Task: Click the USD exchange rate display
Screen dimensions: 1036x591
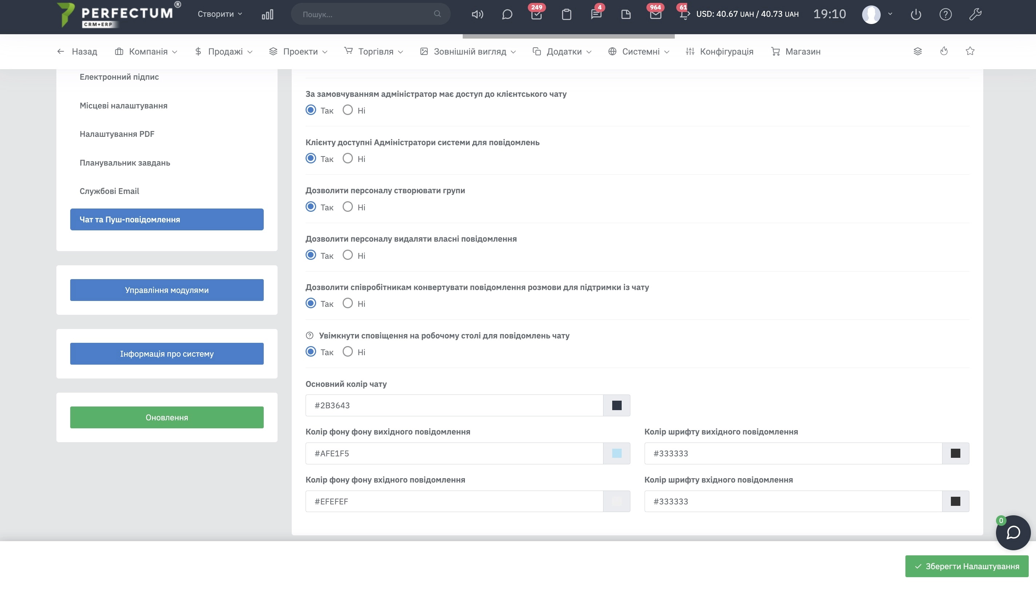Action: coord(747,14)
